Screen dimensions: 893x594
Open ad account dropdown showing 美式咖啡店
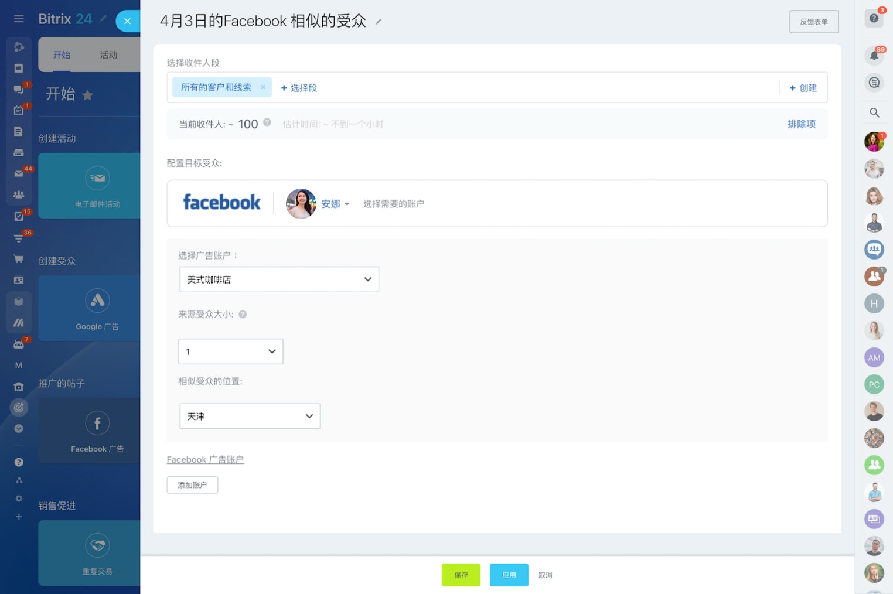[279, 279]
